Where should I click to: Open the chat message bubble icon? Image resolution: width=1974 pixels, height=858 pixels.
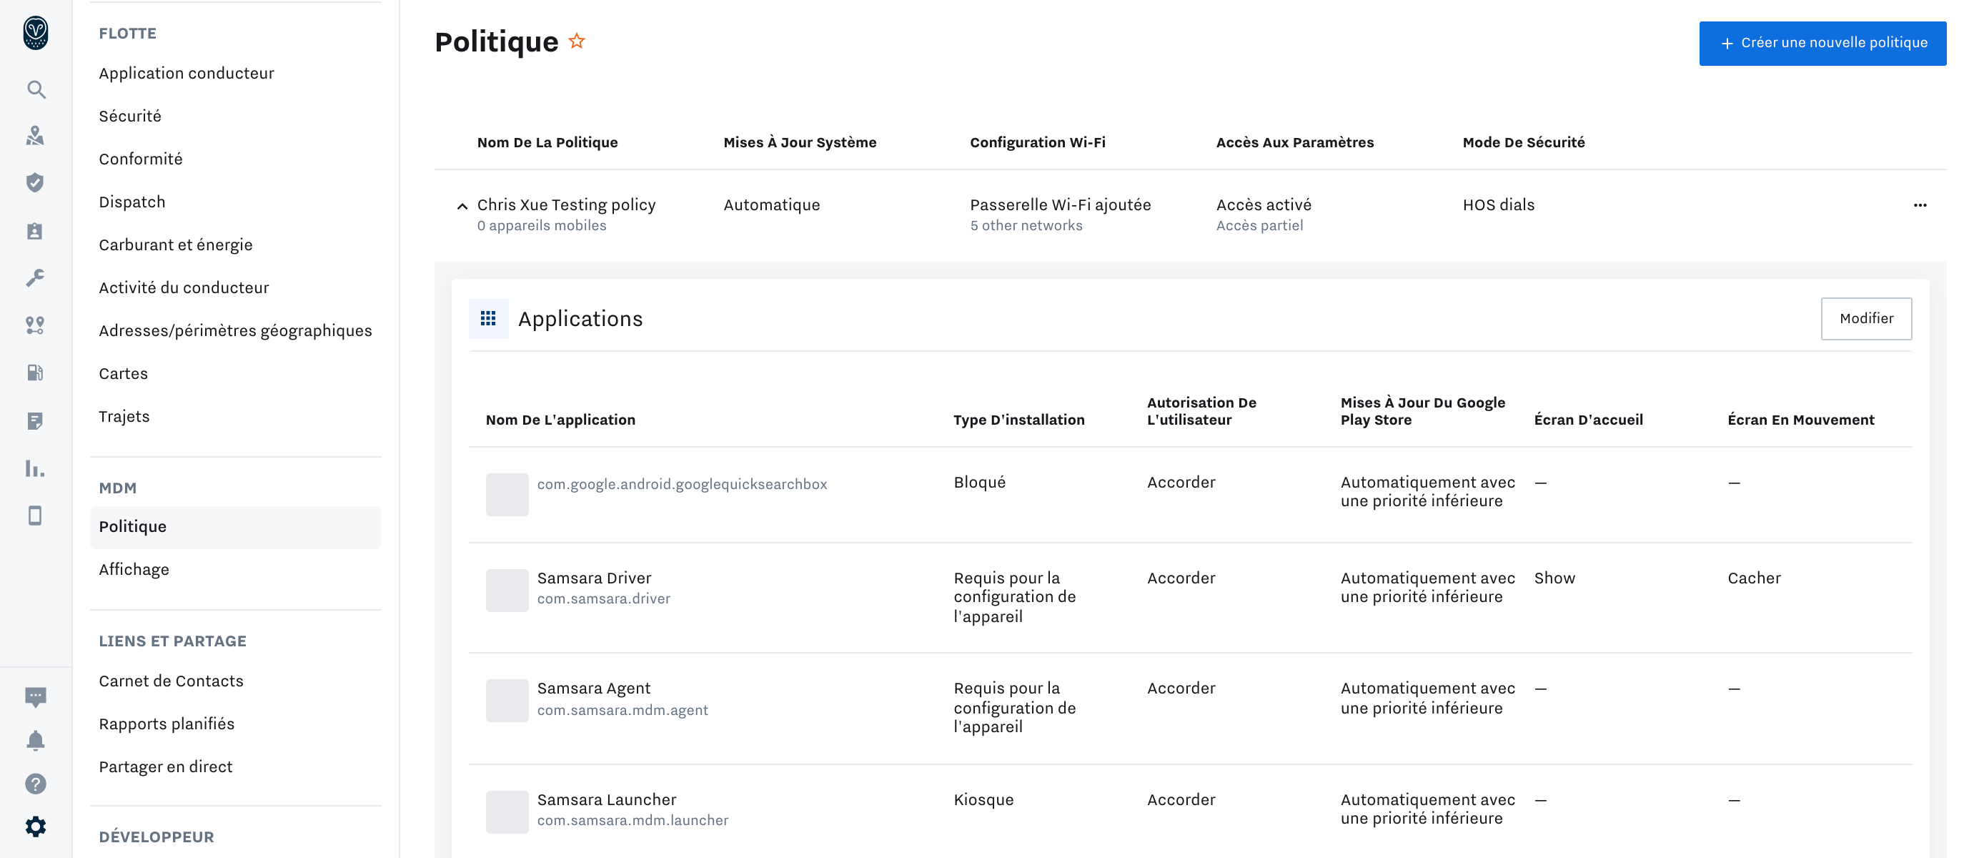click(35, 697)
